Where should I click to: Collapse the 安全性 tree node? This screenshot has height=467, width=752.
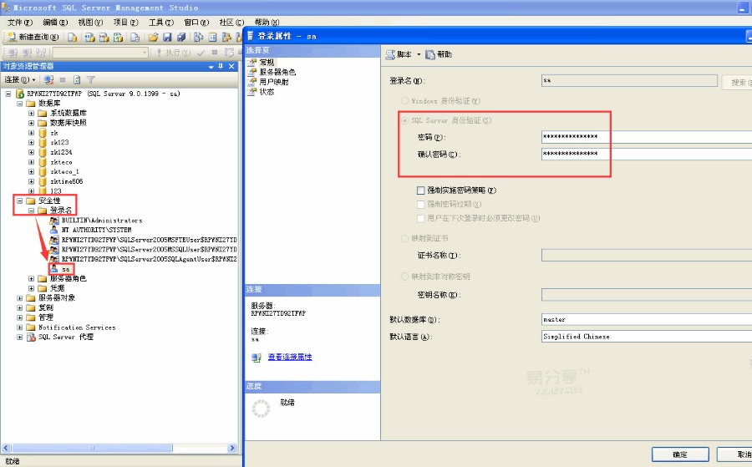20,201
